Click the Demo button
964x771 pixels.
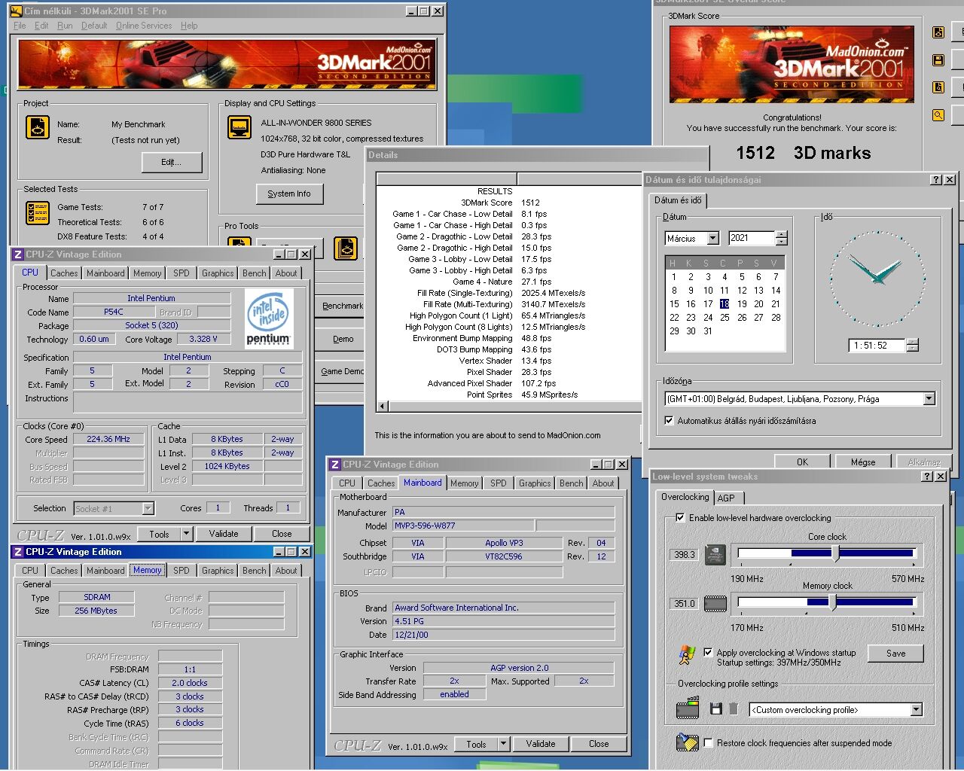343,339
